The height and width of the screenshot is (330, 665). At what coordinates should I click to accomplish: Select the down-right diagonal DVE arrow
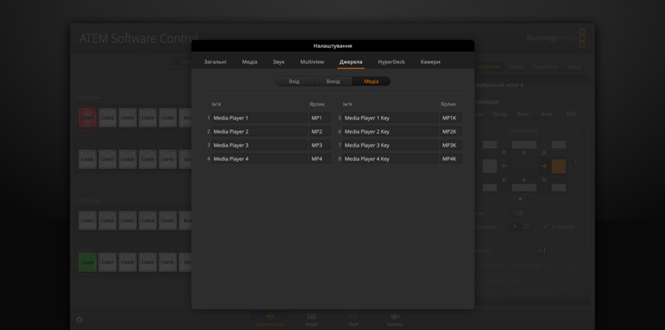click(544, 180)
